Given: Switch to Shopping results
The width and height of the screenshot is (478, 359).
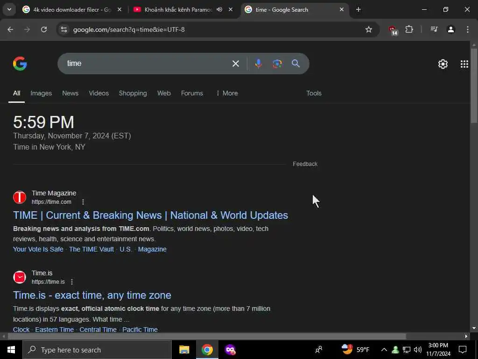Looking at the screenshot, I should [x=133, y=93].
